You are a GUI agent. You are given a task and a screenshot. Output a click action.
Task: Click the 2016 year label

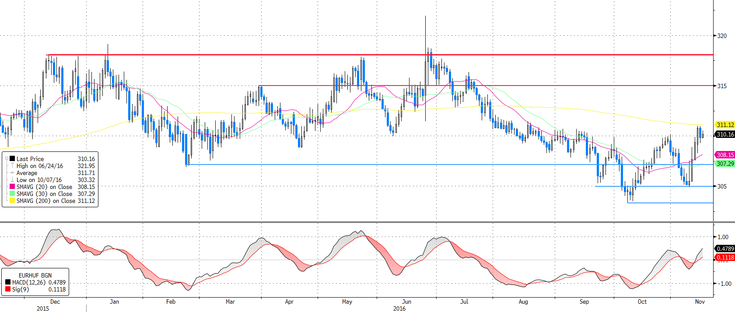(x=399, y=309)
